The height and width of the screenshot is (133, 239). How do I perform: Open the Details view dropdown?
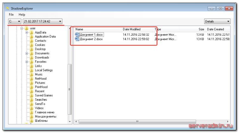(x=217, y=21)
